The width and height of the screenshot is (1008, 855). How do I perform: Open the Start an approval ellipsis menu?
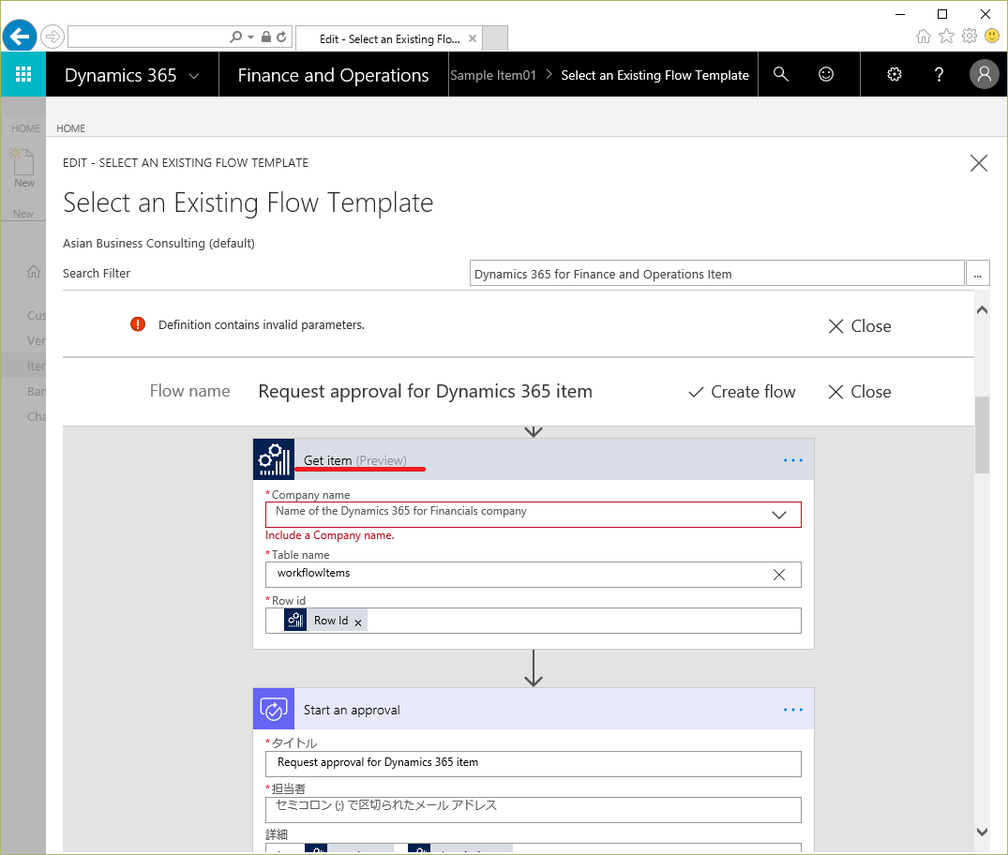[x=792, y=710]
